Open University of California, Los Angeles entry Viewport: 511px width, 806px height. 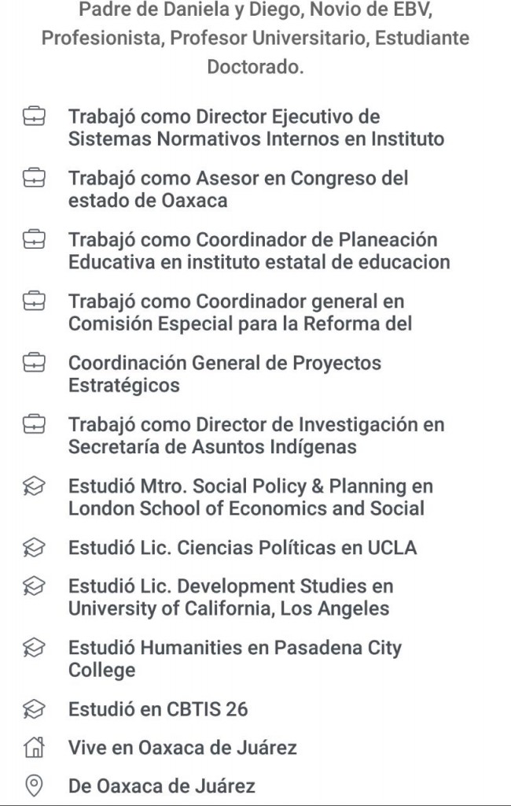coord(230,597)
